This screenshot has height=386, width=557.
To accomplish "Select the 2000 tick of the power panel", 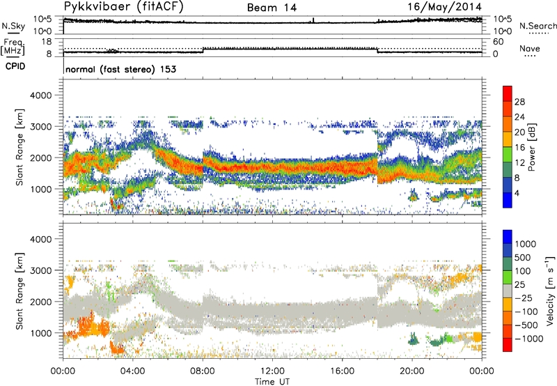I will [41, 157].
